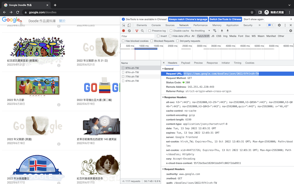Enable Preserve log checkbox
The width and height of the screenshot is (294, 184).
pyautogui.click(x=150, y=31)
